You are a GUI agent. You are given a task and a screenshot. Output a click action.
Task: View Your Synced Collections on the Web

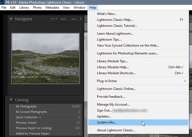[x=138, y=45]
